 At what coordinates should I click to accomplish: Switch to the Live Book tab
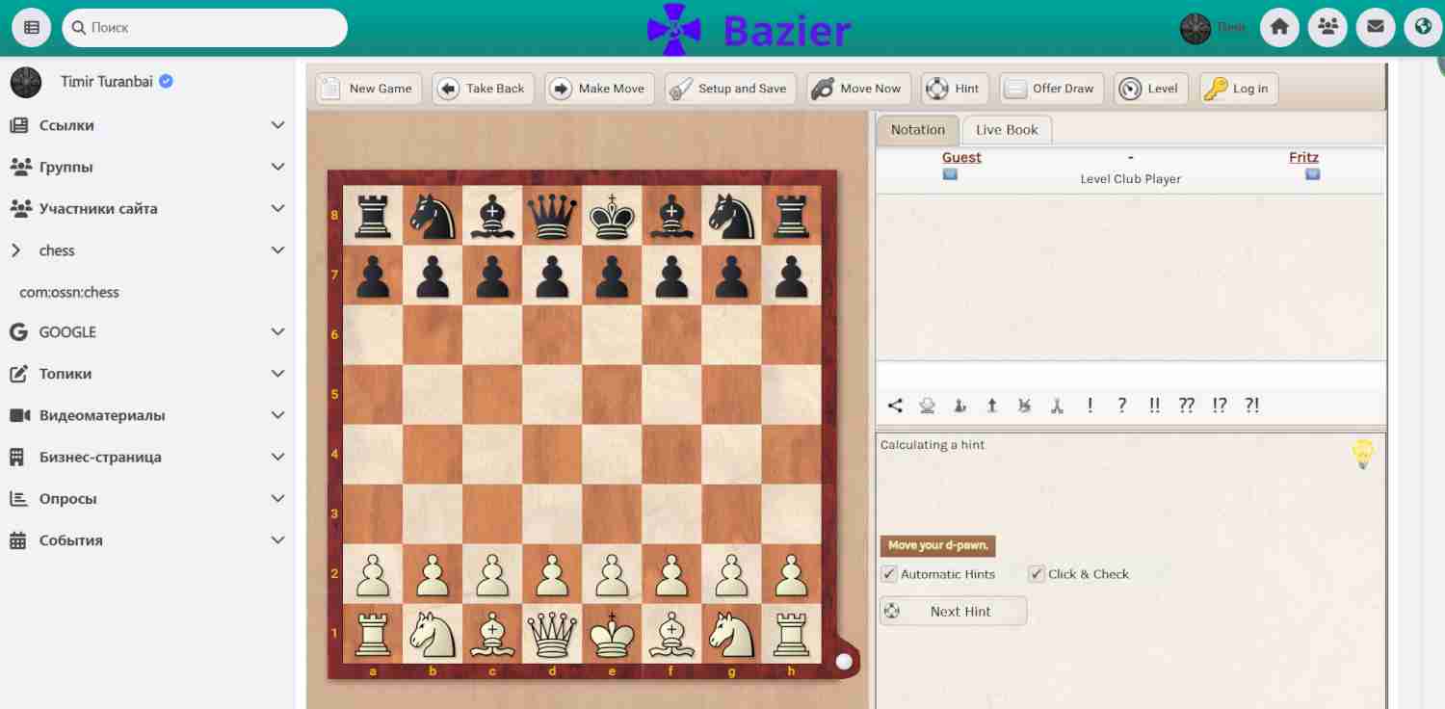click(x=1007, y=130)
